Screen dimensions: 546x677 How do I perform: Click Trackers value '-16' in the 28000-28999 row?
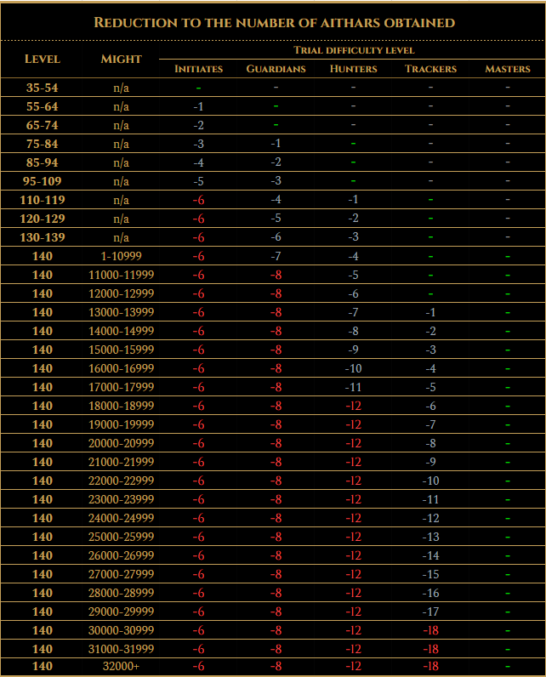pos(430,593)
